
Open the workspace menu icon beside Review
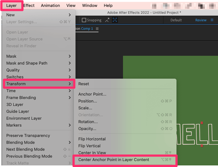point(213,20)
